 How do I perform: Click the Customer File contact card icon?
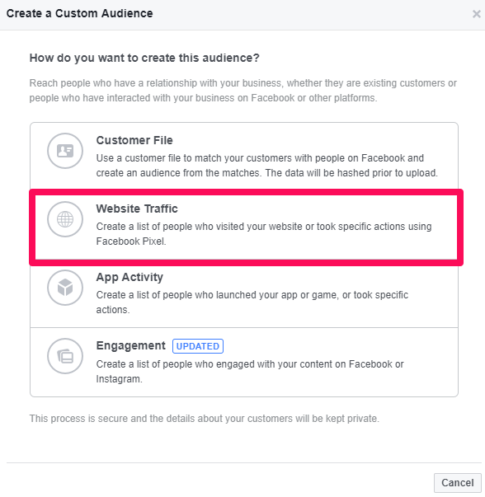point(65,151)
